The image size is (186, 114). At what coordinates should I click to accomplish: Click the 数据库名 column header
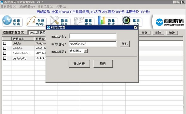coord(23,39)
